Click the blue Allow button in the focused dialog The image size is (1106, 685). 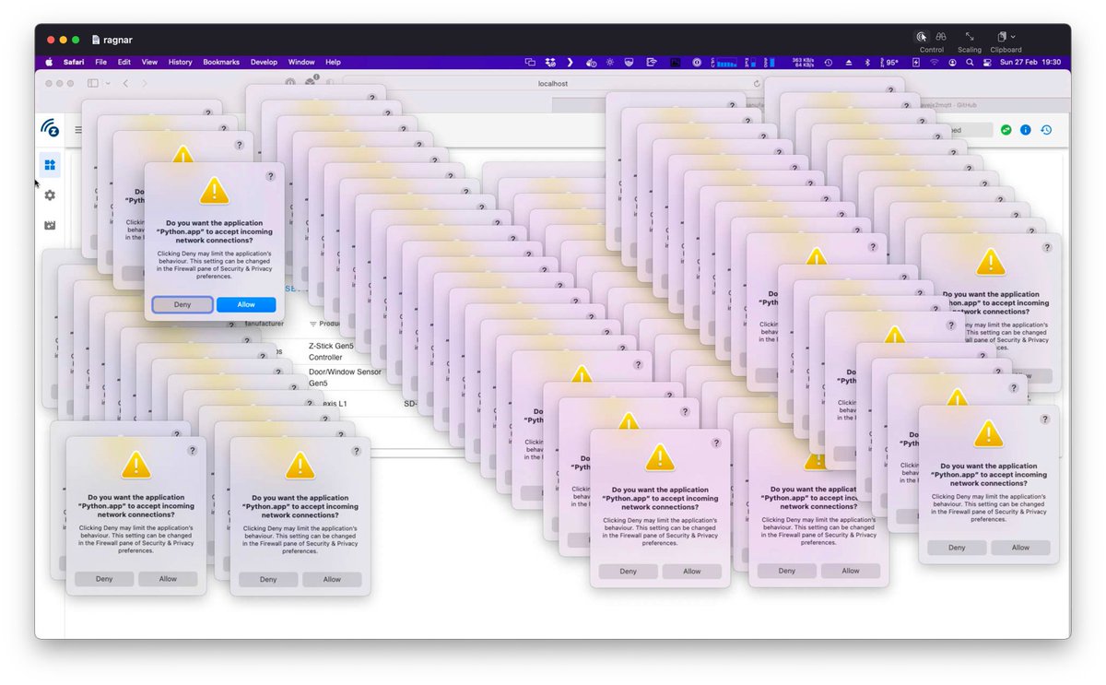coord(246,304)
